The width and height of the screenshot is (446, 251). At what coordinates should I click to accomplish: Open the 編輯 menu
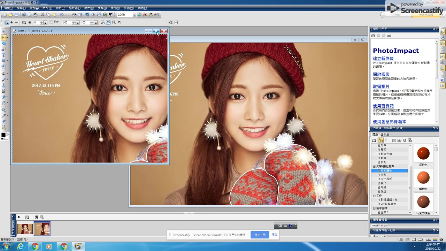21,8
